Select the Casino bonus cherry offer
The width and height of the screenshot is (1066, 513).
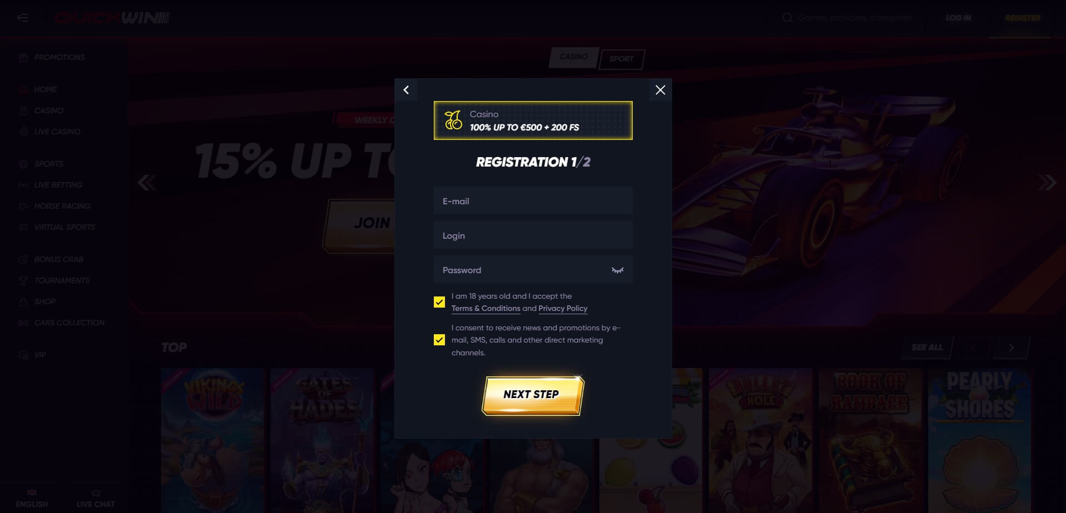(x=533, y=120)
